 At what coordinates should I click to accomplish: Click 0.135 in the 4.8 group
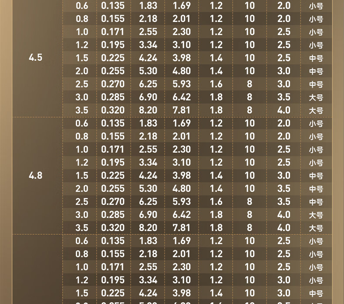(x=113, y=123)
